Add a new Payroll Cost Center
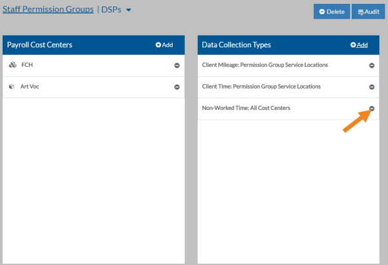Image resolution: width=388 pixels, height=265 pixels. pyautogui.click(x=164, y=45)
